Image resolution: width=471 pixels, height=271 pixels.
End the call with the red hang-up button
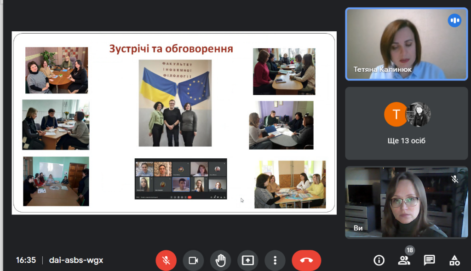pyautogui.click(x=306, y=260)
